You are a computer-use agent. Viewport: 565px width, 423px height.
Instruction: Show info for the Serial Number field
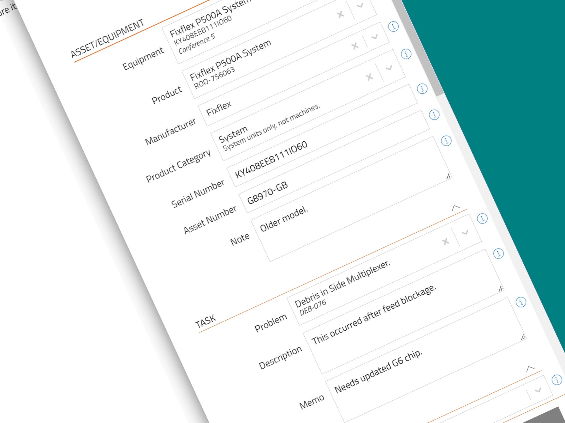[x=422, y=88]
